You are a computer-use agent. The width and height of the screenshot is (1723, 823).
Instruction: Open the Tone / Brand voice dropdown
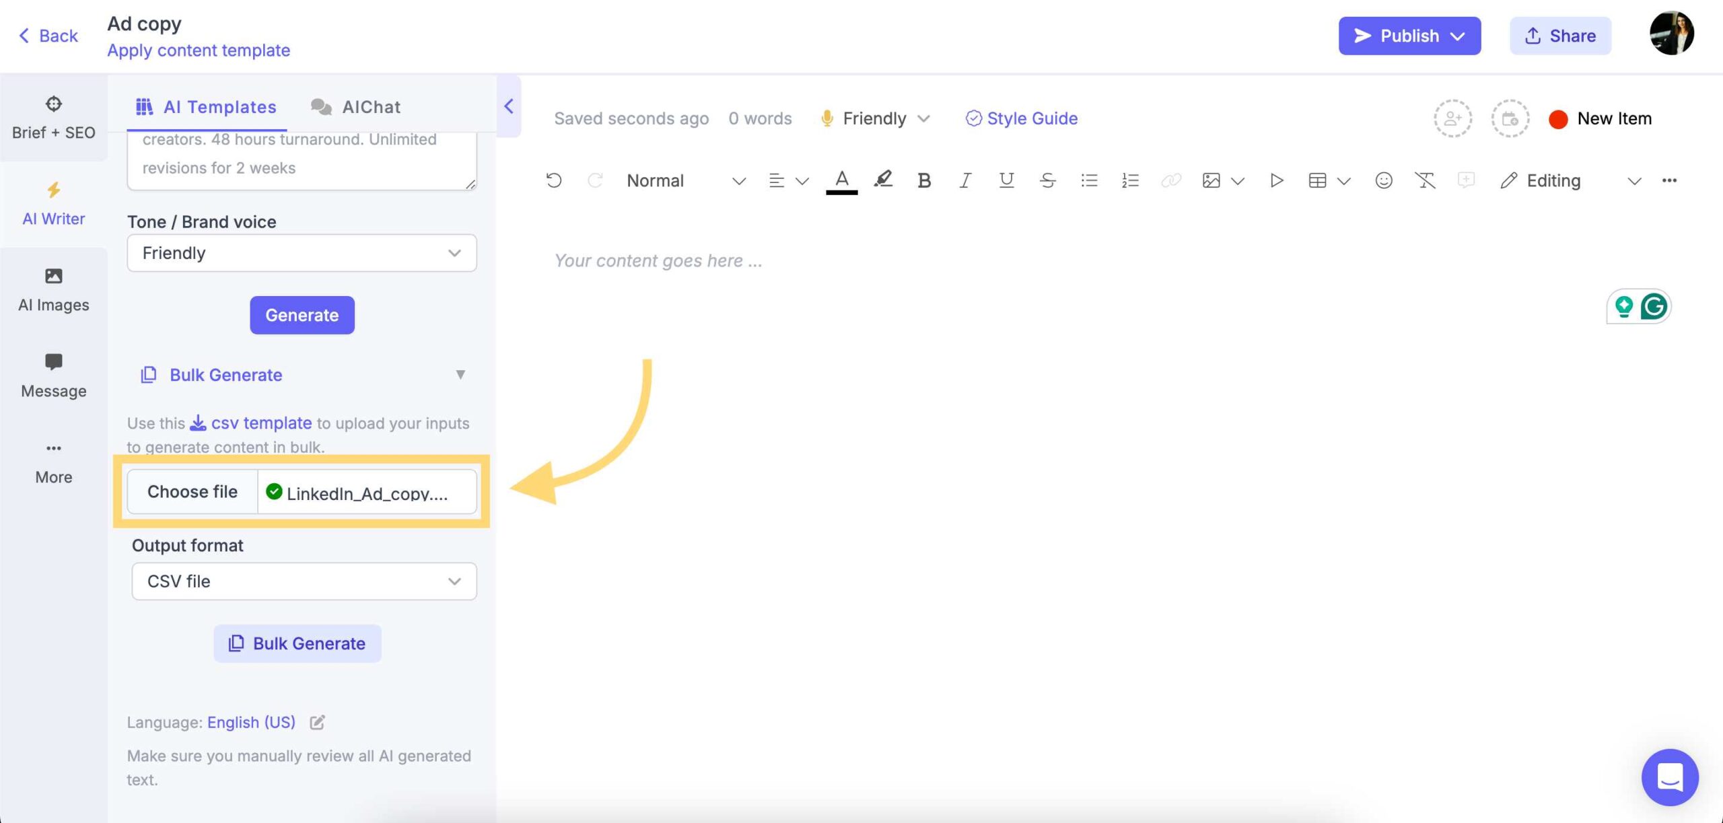point(302,252)
